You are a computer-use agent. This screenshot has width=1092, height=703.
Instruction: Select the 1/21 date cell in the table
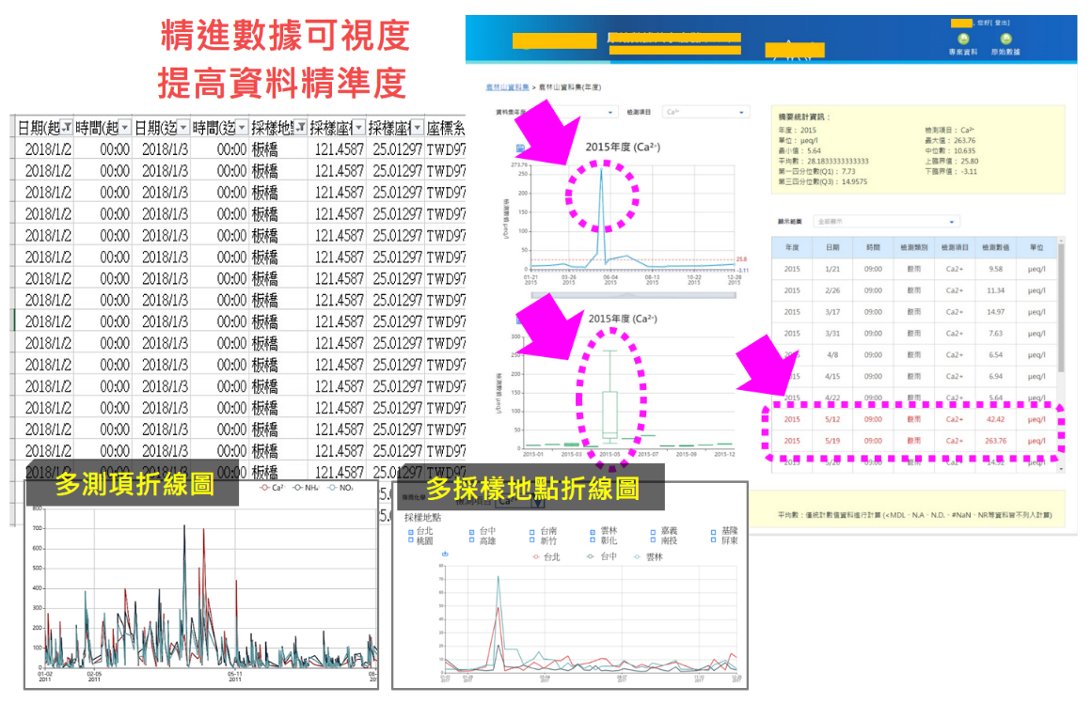[832, 269]
